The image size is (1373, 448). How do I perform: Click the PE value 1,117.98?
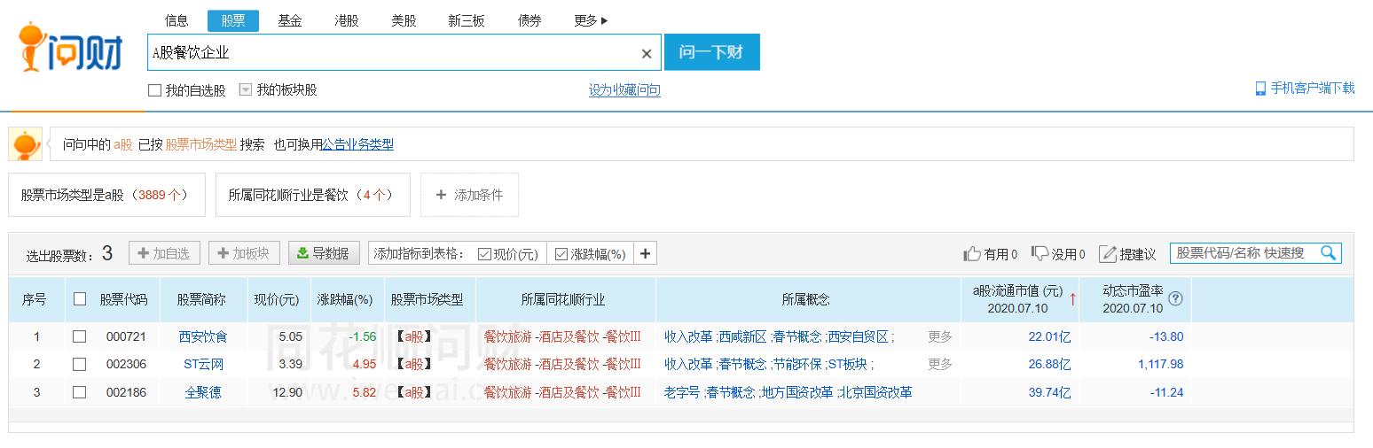(1160, 364)
